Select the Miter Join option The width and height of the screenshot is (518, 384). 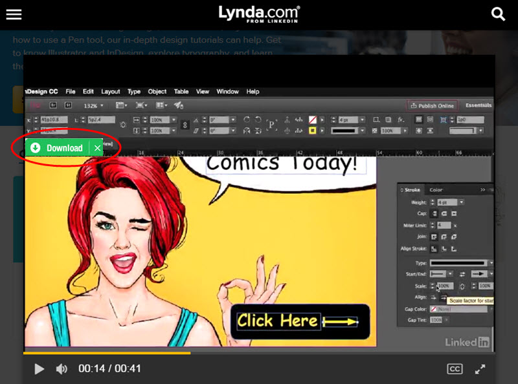[x=434, y=237]
